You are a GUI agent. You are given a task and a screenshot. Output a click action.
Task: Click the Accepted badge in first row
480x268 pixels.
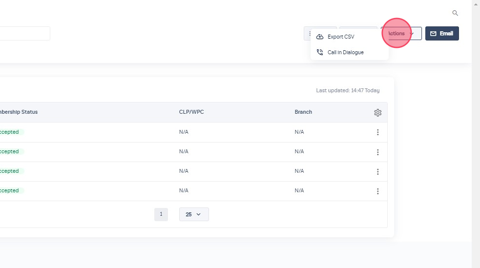point(11,132)
